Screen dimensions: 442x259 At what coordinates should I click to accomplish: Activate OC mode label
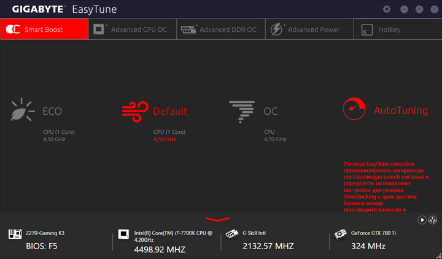tap(271, 111)
